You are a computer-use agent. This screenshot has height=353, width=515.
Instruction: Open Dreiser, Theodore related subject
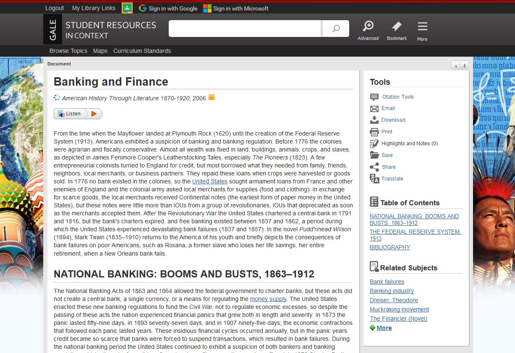(x=394, y=300)
